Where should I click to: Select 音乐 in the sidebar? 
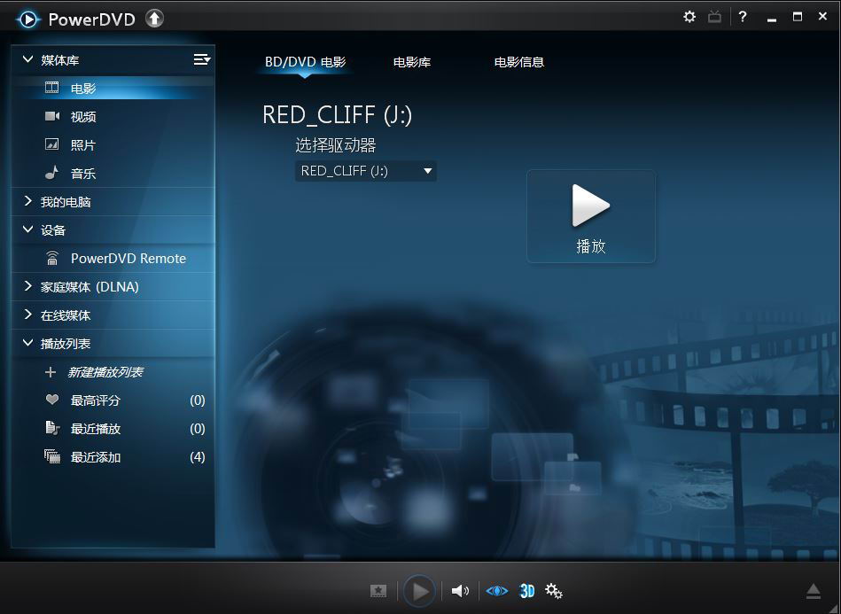(113, 173)
